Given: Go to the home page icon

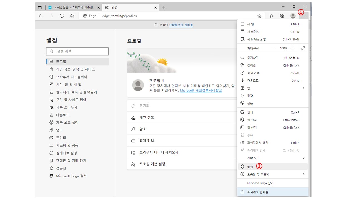Looking at the screenshot, I should pyautogui.click(x=72, y=16).
